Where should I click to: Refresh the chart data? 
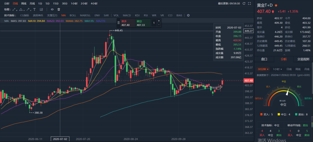[x=244, y=3]
